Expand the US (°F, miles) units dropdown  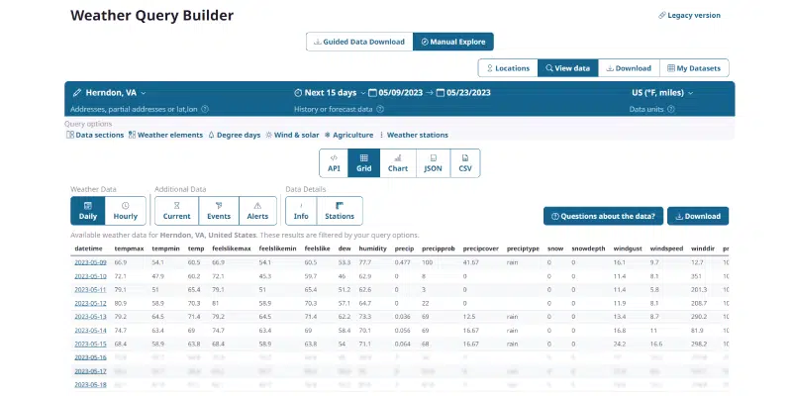pyautogui.click(x=662, y=92)
